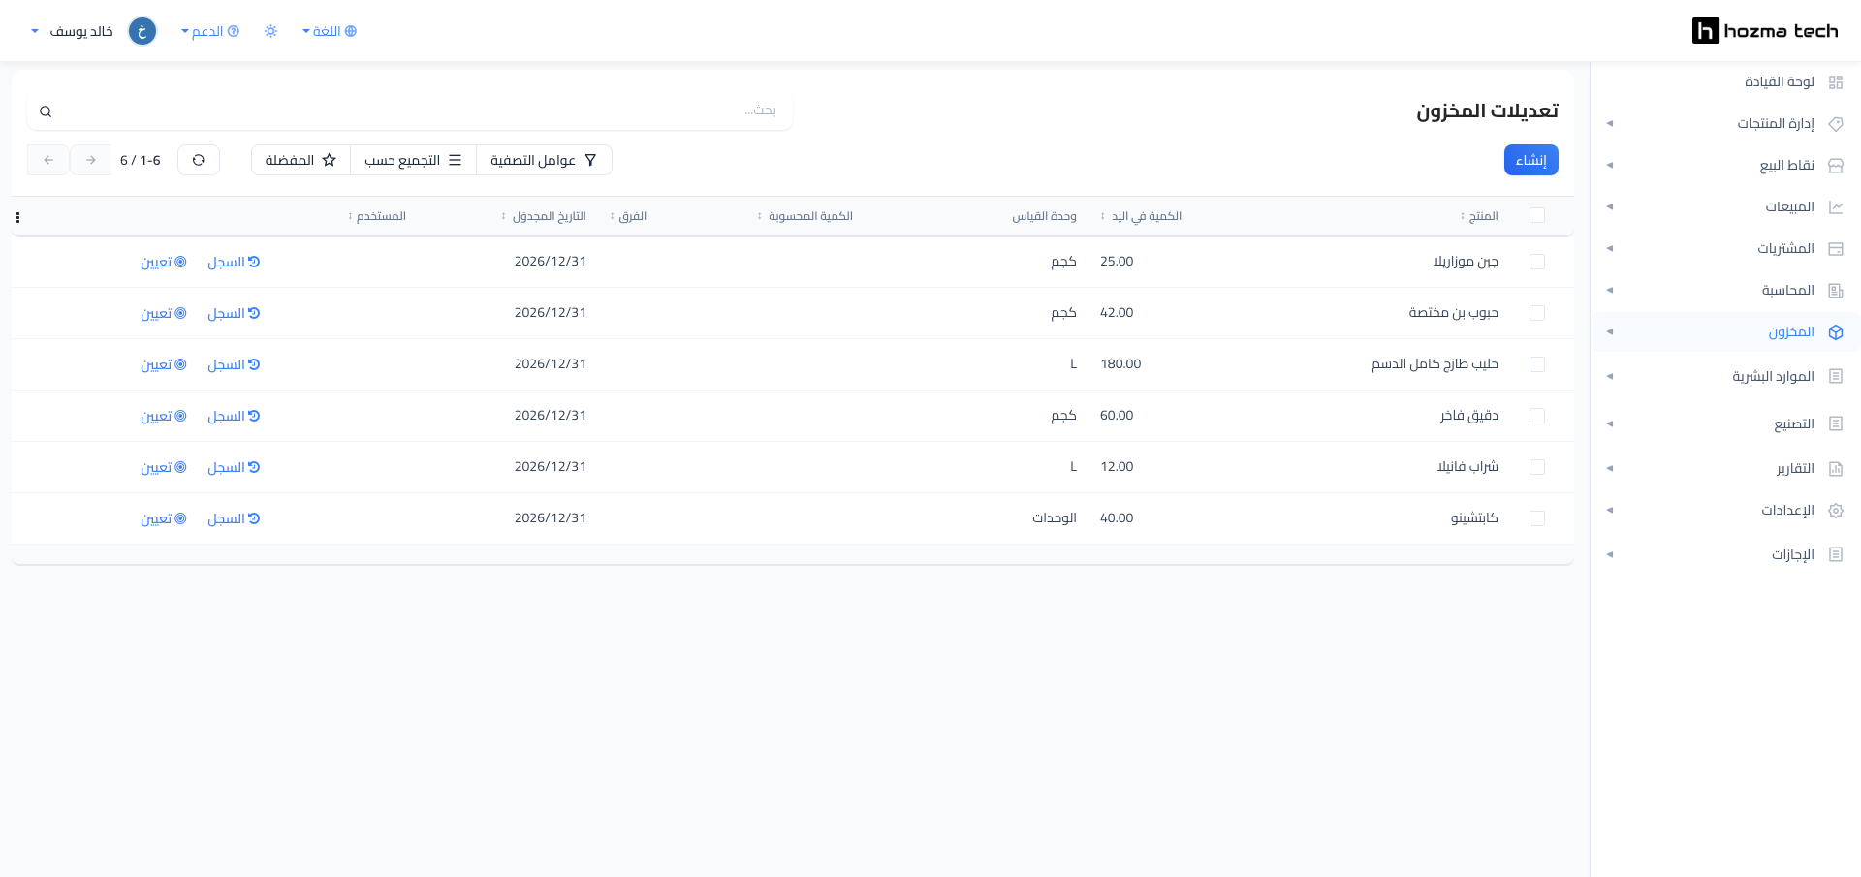This screenshot has height=877, width=1861.
Task: Click الموارد البشرية sidebar icon
Action: click(x=1835, y=376)
